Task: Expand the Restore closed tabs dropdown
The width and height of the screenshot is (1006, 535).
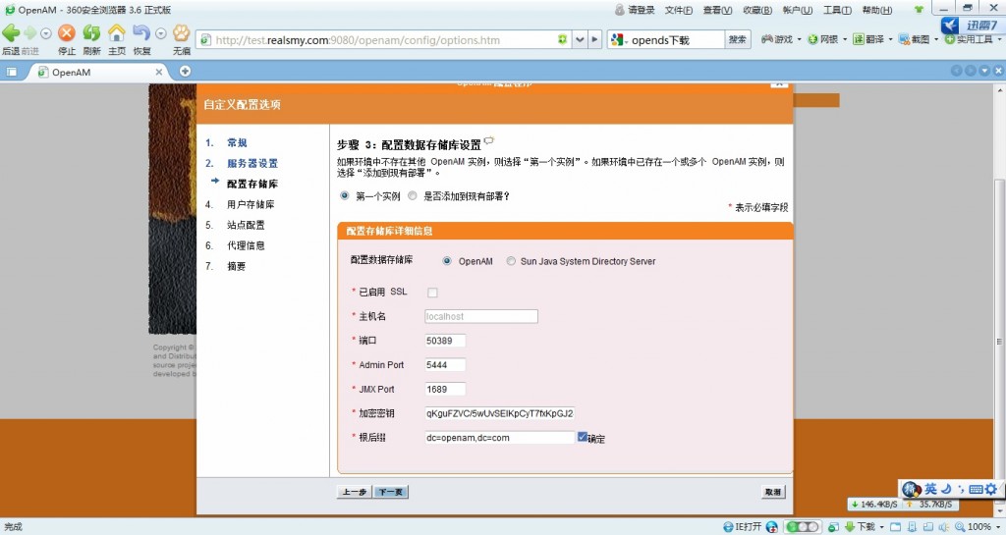Action: (x=160, y=33)
